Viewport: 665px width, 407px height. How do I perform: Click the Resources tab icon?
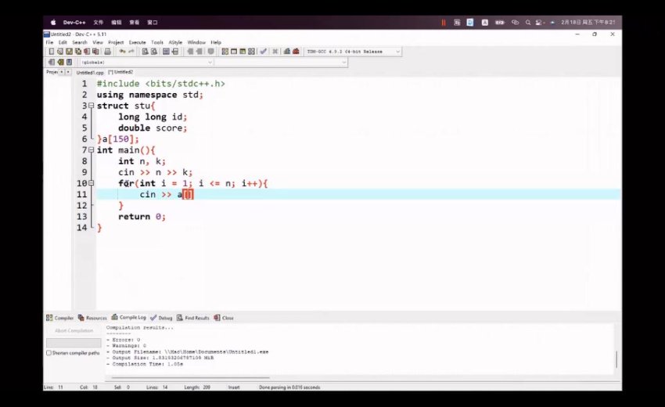click(81, 319)
